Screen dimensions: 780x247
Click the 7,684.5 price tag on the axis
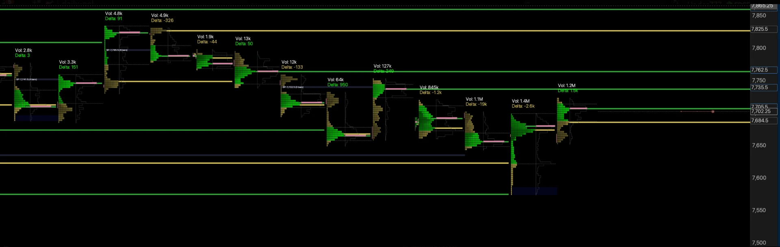[764, 121]
